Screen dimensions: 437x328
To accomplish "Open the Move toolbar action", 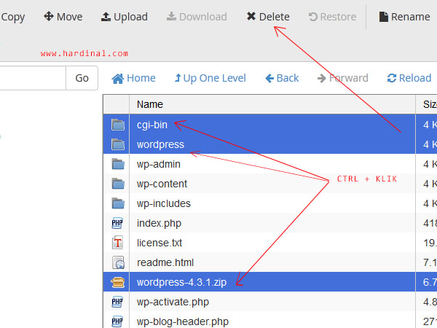I will coord(63,17).
